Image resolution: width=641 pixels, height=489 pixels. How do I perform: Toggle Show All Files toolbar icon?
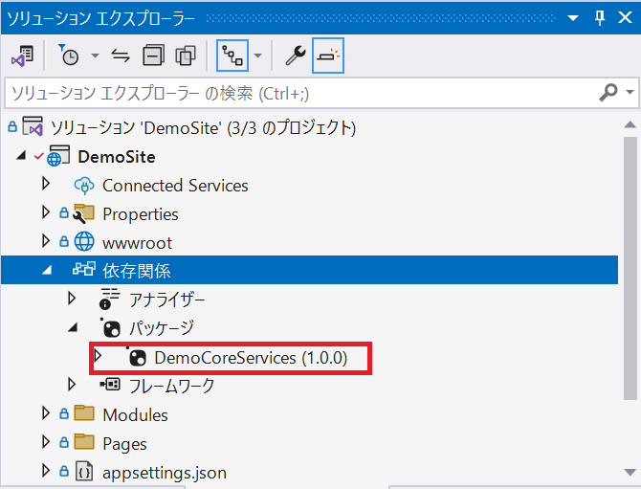[186, 56]
